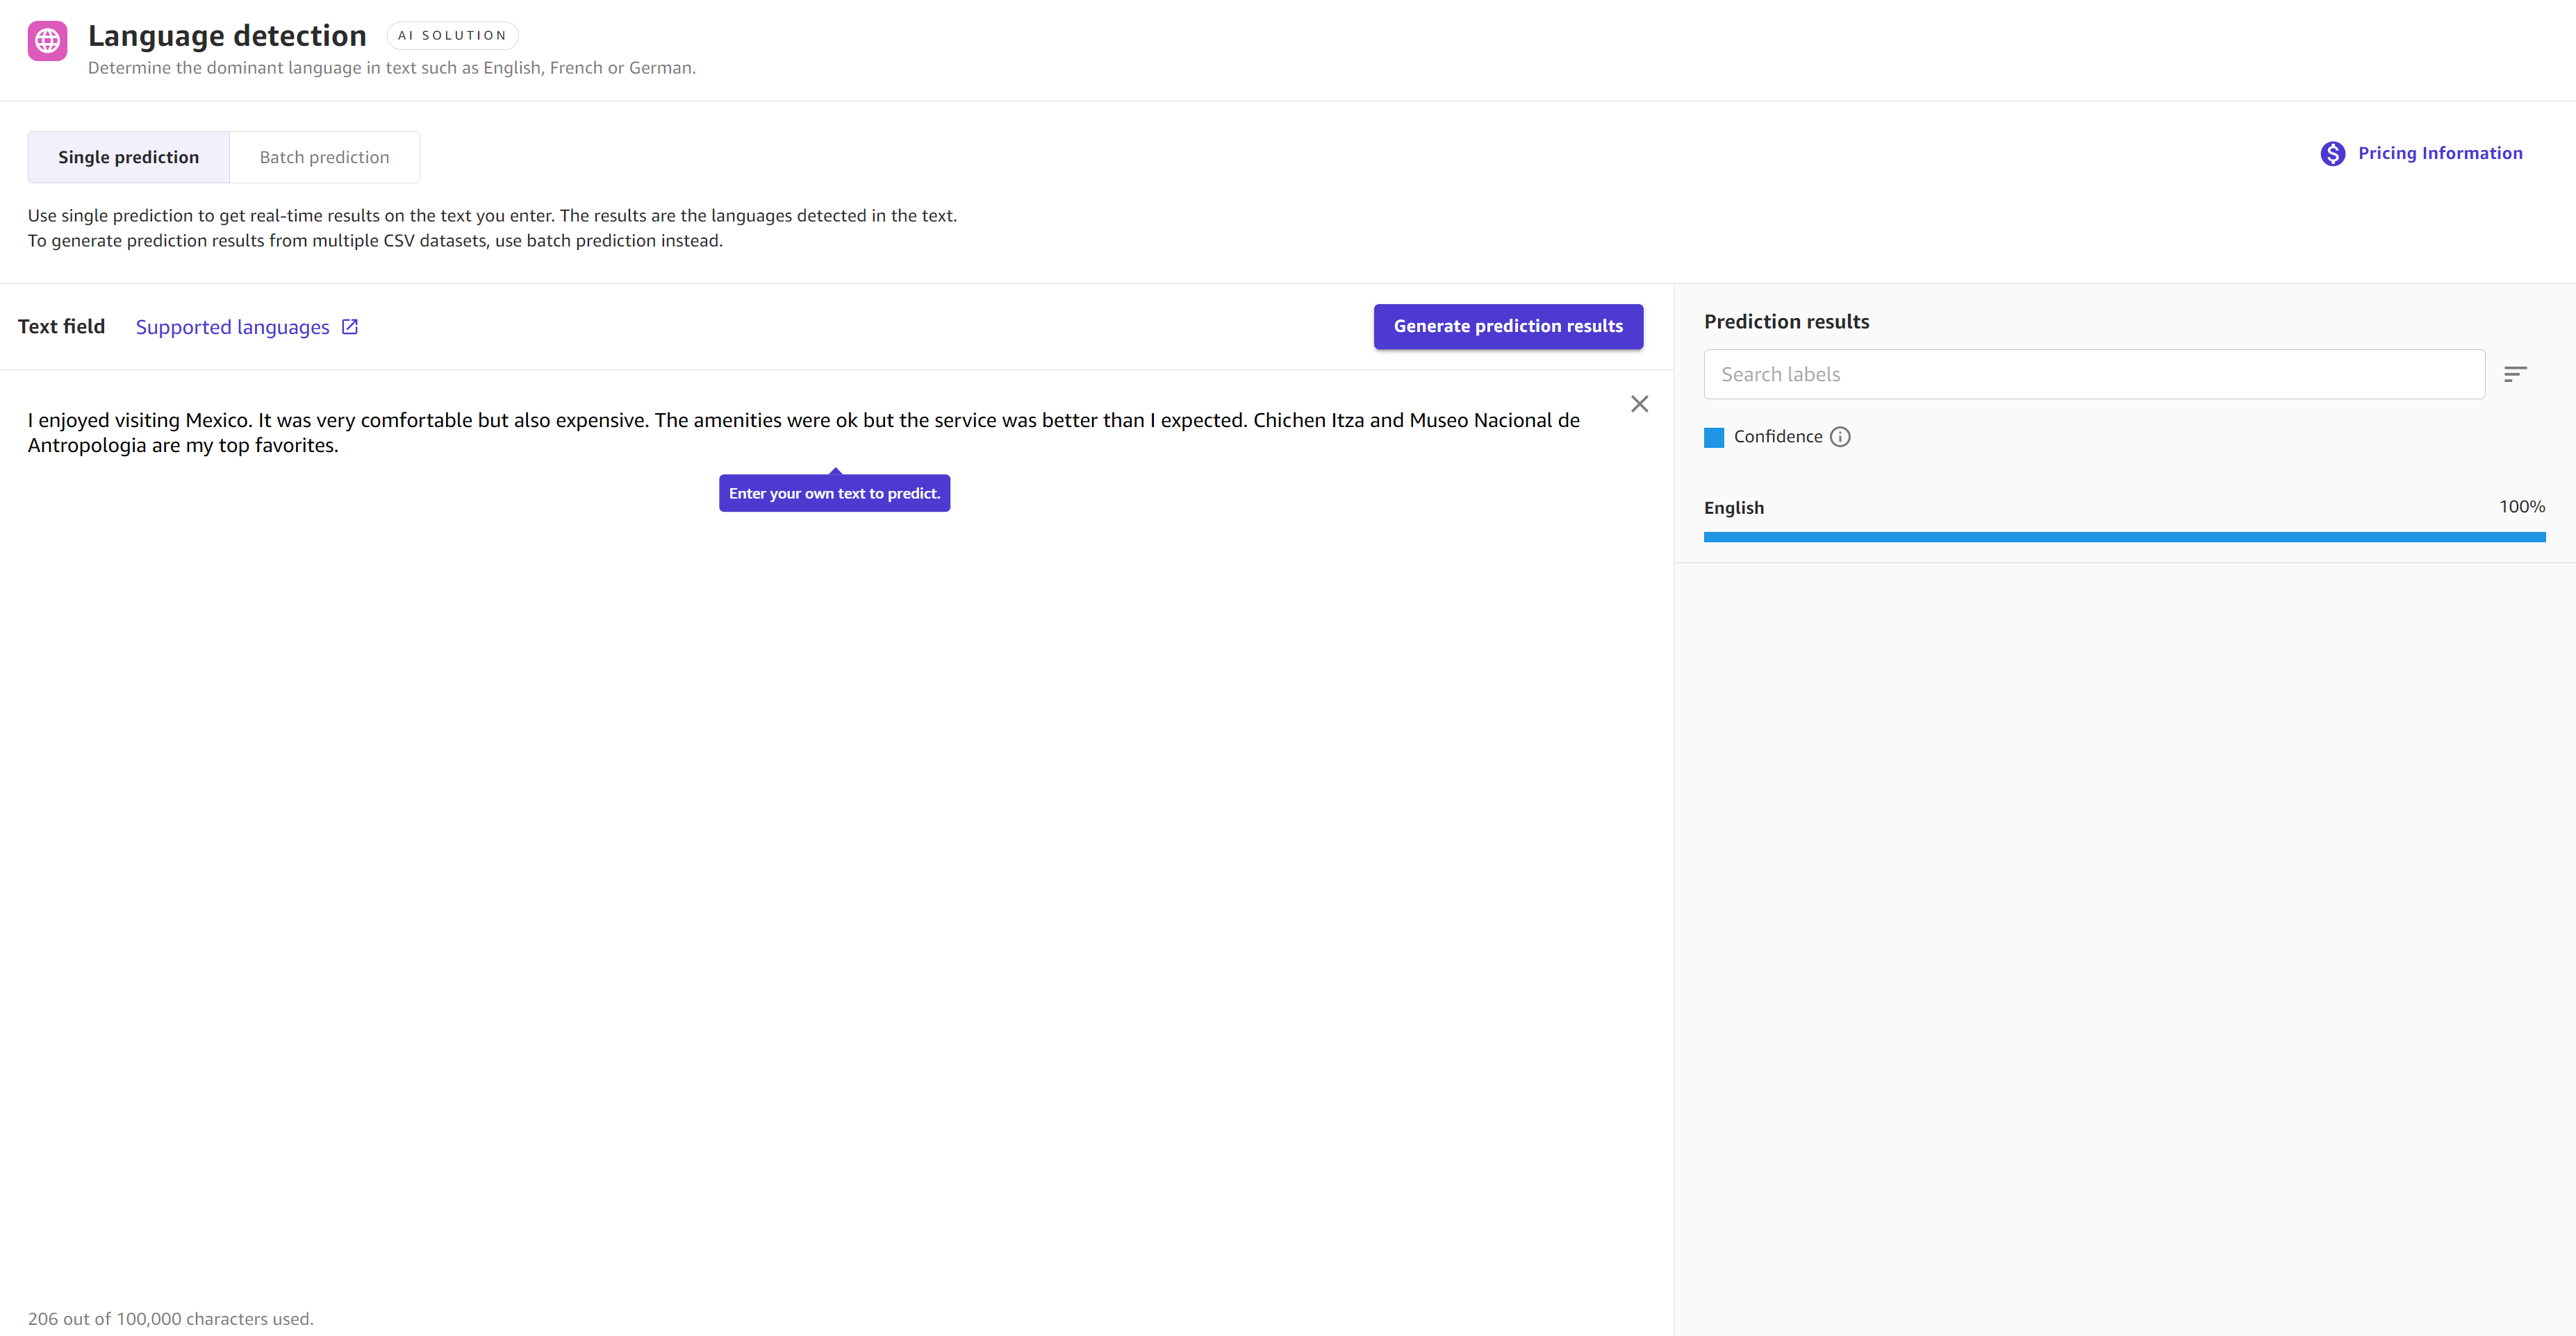Toggle the Batch prediction mode on
2576x1336 pixels.
click(322, 156)
